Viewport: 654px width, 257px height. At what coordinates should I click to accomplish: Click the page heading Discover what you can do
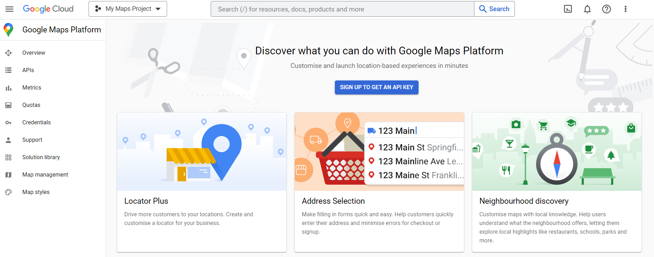click(x=379, y=51)
